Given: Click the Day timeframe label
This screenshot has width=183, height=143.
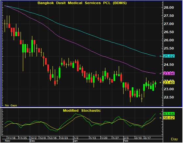Looking at the screenshot, I should [175, 139].
